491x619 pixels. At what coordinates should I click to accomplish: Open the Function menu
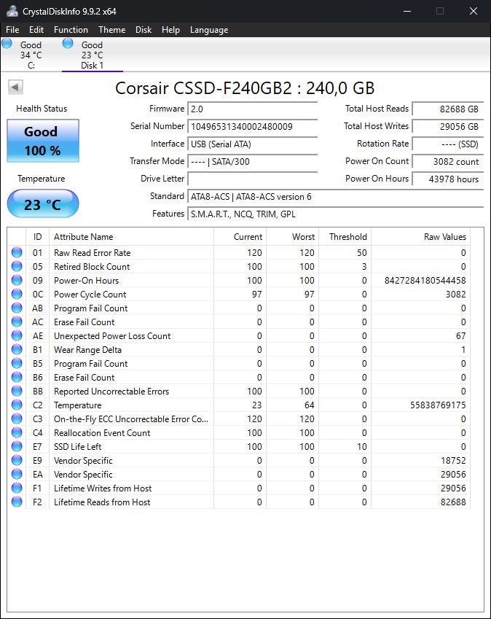click(x=71, y=30)
